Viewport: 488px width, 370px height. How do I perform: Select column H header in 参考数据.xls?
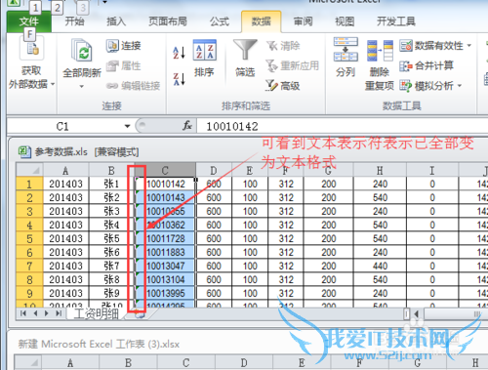[380, 171]
